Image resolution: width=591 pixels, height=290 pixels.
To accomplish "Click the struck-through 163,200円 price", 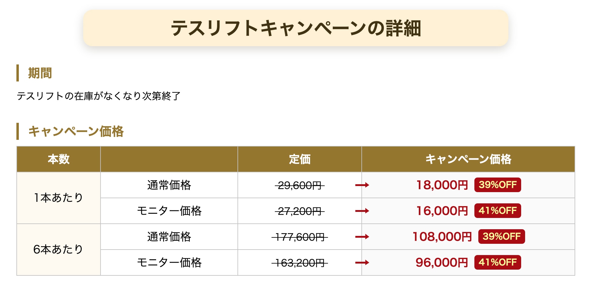I will pyautogui.click(x=299, y=263).
